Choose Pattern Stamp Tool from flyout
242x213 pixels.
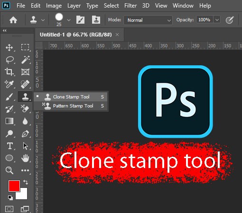tap(71, 106)
